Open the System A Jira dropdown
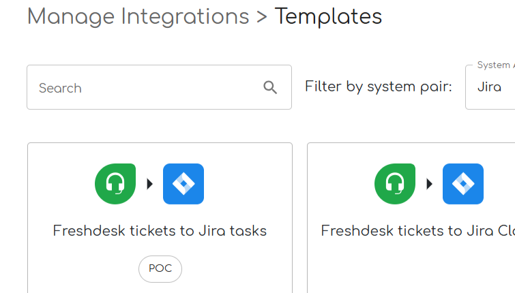Screen dimensions: 515x293 490,87
